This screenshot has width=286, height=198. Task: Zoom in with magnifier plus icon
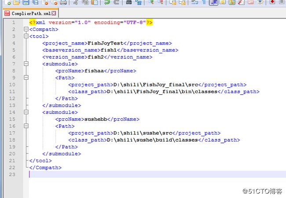point(151,2)
